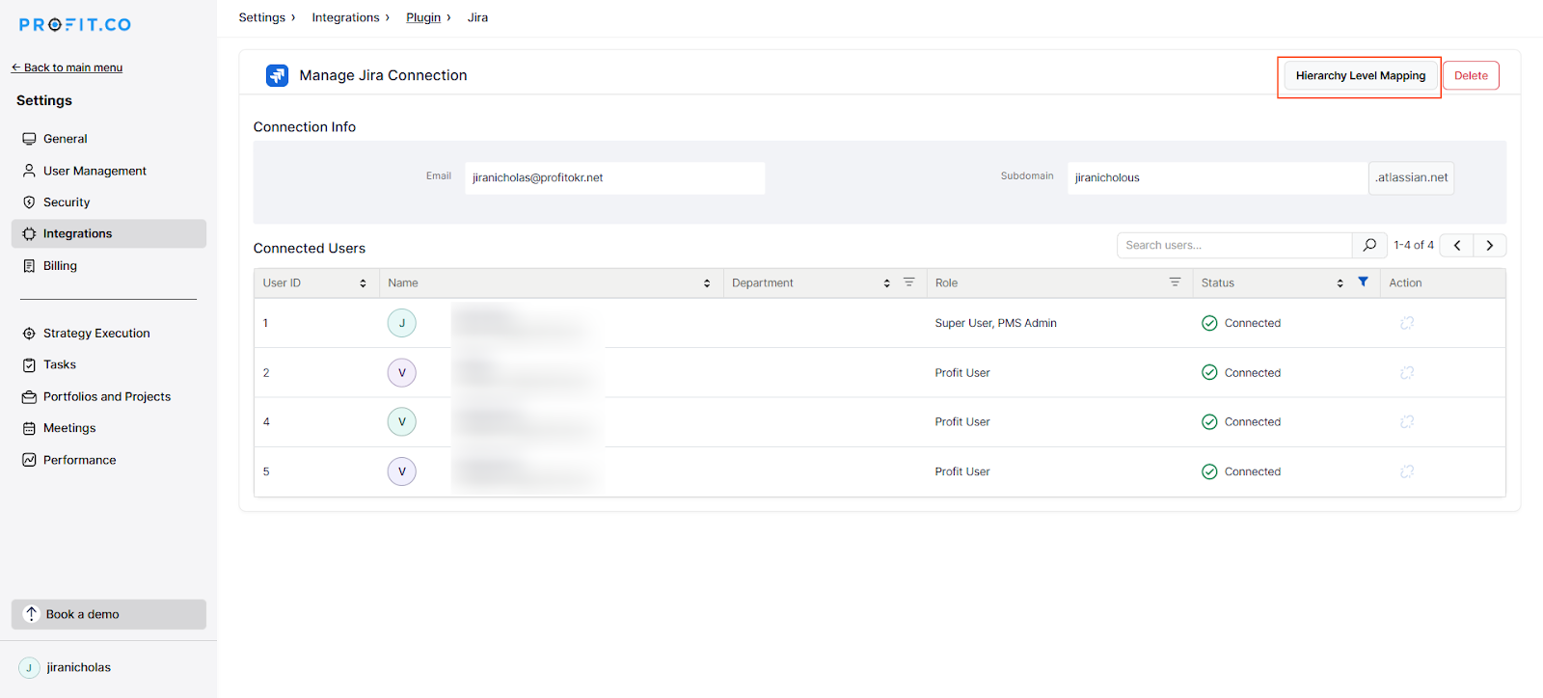The image size is (1543, 698).
Task: Click the Search users input box
Action: [x=1234, y=245]
